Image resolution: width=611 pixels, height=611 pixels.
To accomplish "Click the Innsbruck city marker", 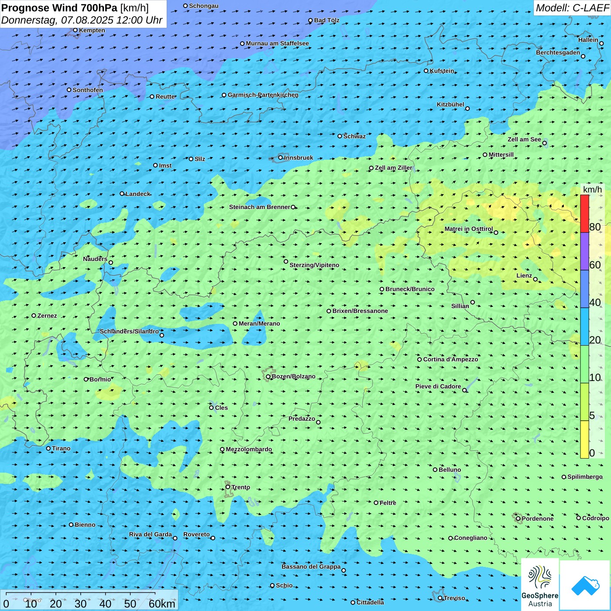I will click(281, 158).
